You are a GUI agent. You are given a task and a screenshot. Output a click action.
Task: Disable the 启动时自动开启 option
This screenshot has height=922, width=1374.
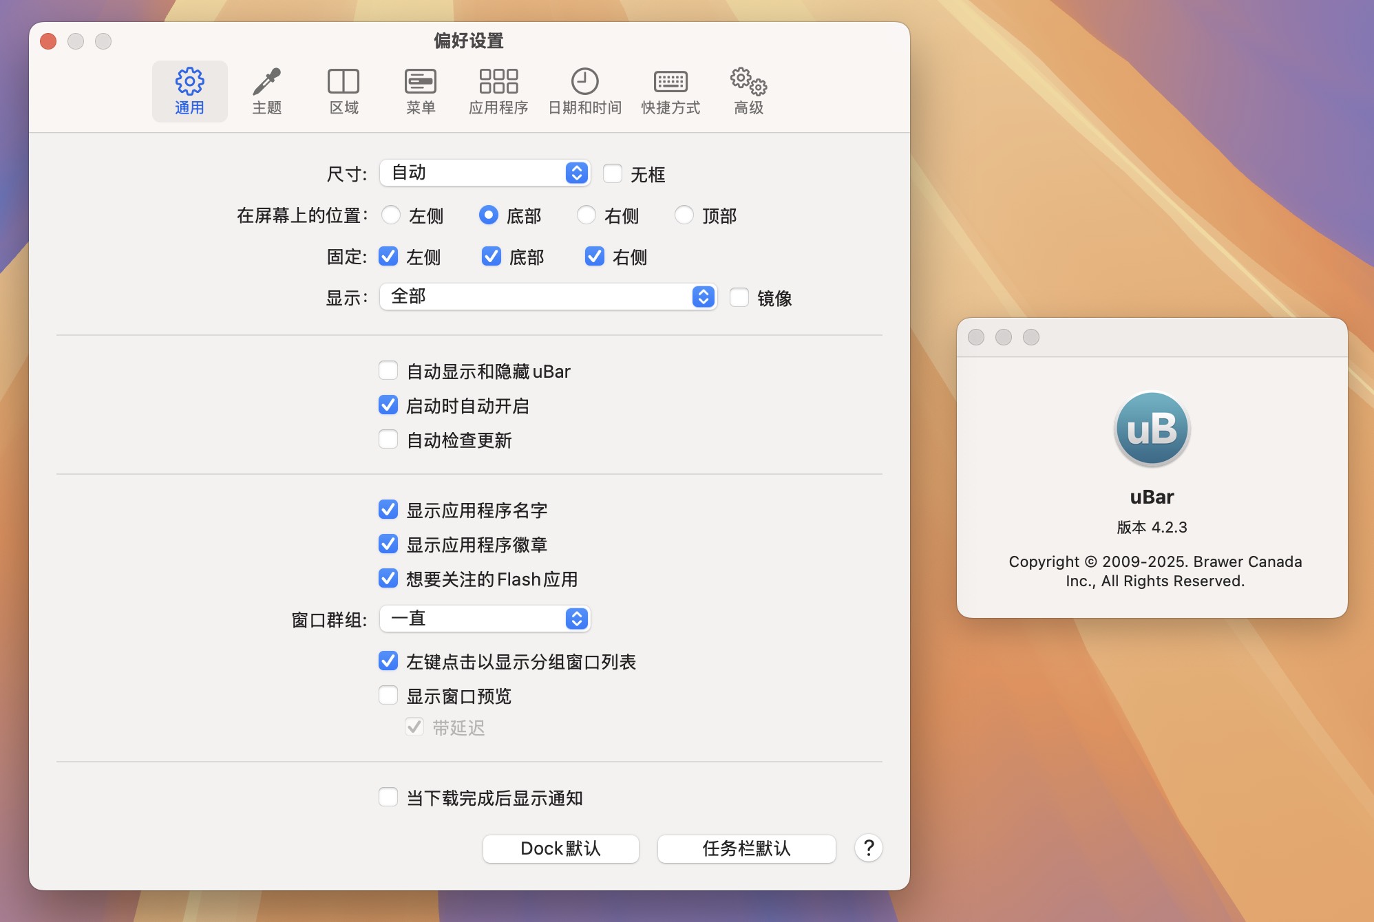point(389,406)
